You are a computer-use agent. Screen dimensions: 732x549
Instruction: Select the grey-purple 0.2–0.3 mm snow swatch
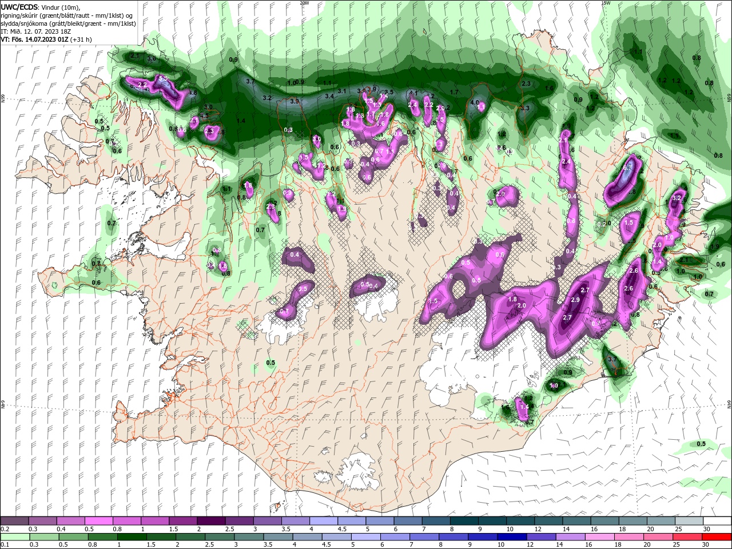point(14,521)
